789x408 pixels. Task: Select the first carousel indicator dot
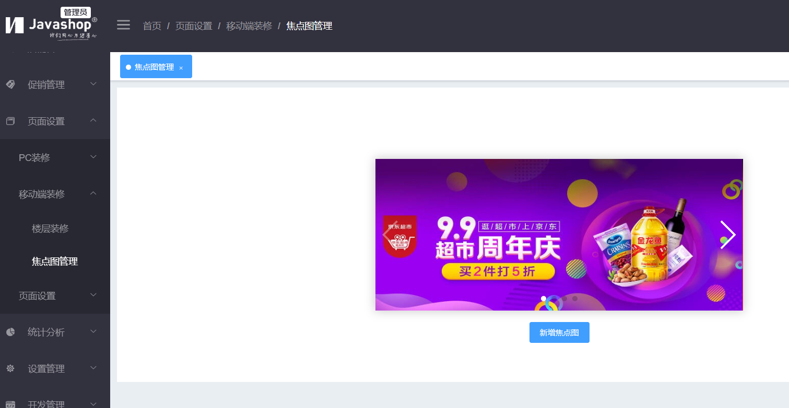tap(544, 299)
